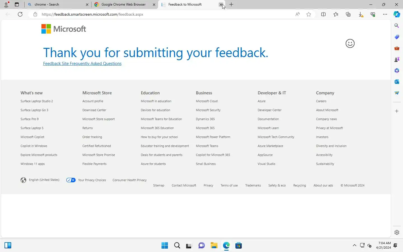Toggle Your Privacy Choices icon
This screenshot has width=403, height=252.
point(71,180)
